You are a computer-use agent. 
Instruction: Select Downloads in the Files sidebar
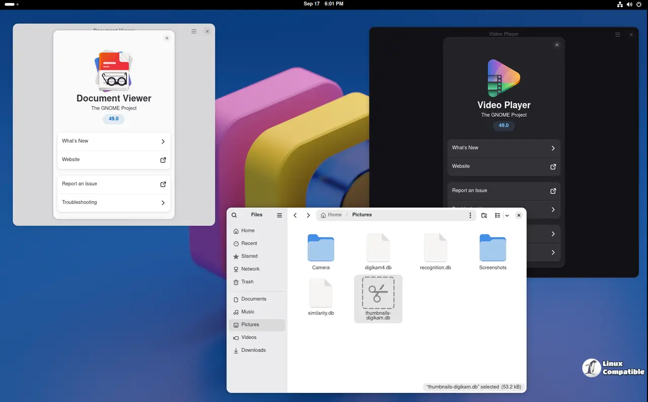coord(253,350)
